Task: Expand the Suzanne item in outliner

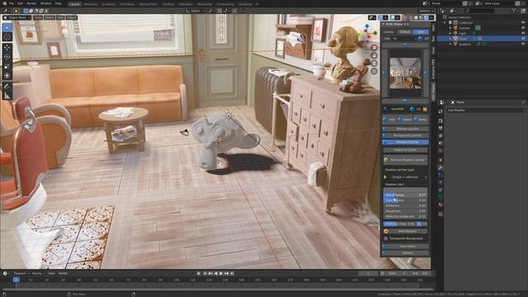Action: point(450,44)
